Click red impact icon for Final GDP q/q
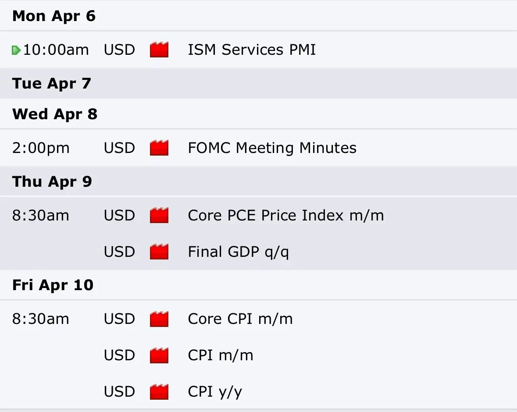This screenshot has width=517, height=412. click(159, 252)
